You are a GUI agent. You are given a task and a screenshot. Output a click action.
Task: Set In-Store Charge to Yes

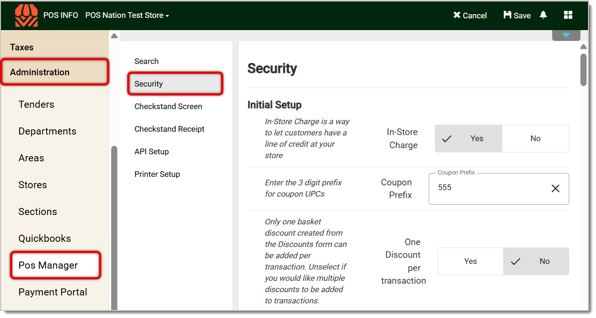[468, 138]
